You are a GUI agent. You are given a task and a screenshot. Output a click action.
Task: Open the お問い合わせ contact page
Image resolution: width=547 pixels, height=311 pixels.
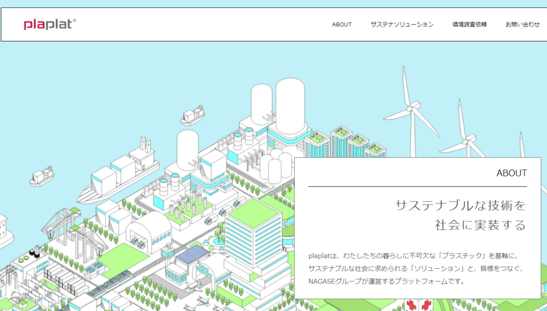522,25
